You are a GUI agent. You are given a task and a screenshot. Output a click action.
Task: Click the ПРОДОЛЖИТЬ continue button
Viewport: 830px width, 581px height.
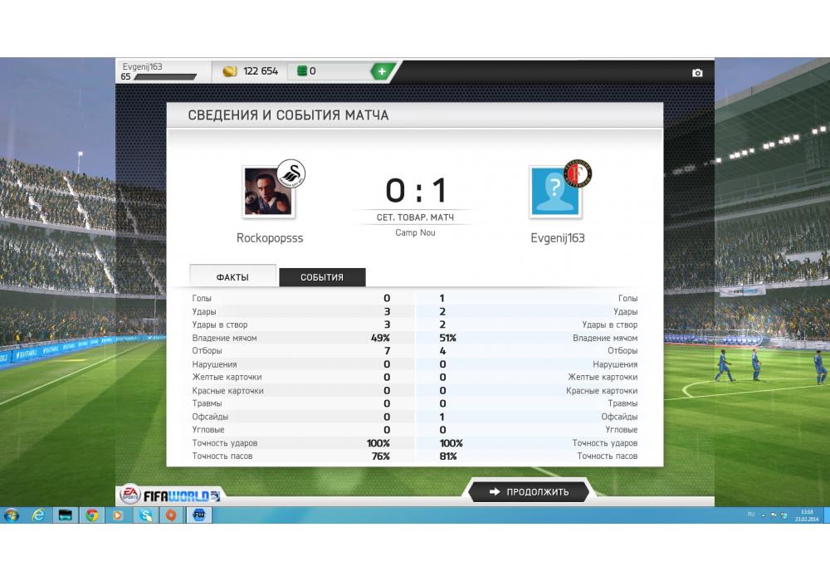(x=529, y=491)
